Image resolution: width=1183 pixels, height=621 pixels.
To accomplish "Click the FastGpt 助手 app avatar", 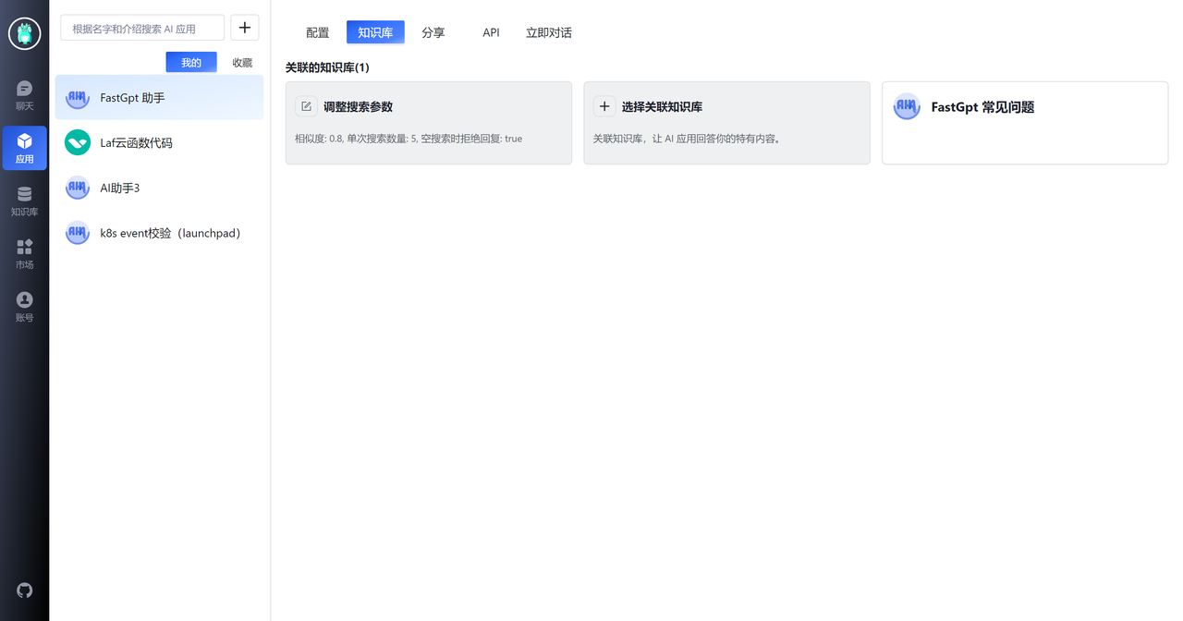I will (77, 97).
